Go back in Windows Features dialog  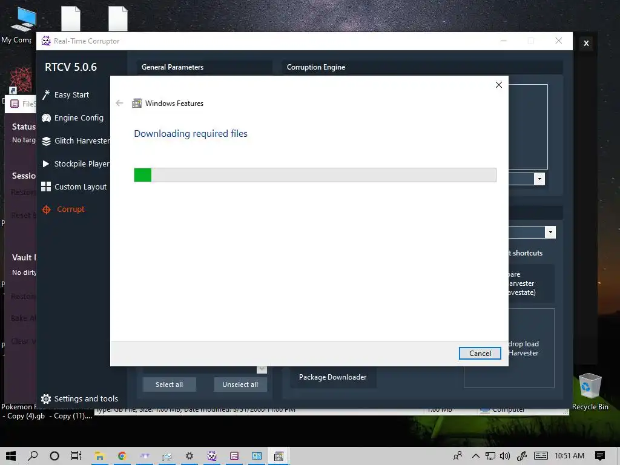[119, 103]
